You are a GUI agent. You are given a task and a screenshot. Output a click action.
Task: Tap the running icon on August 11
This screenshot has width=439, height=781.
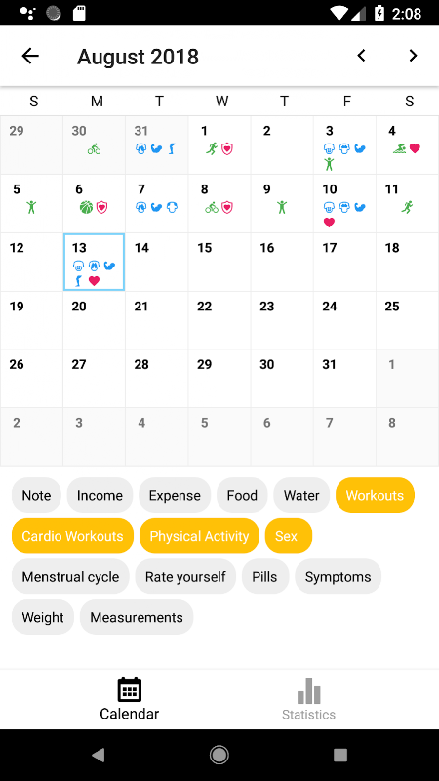(x=407, y=207)
